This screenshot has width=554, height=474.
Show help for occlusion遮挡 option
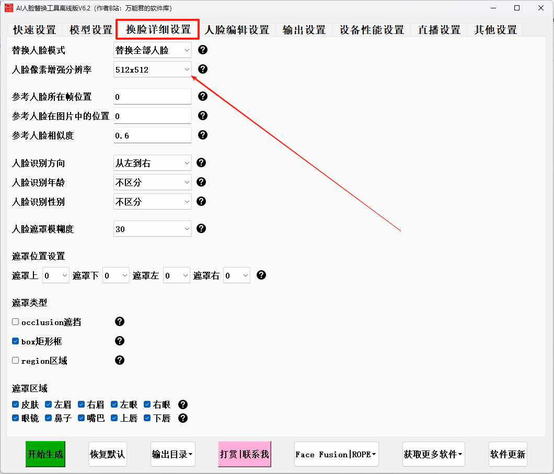click(x=120, y=322)
